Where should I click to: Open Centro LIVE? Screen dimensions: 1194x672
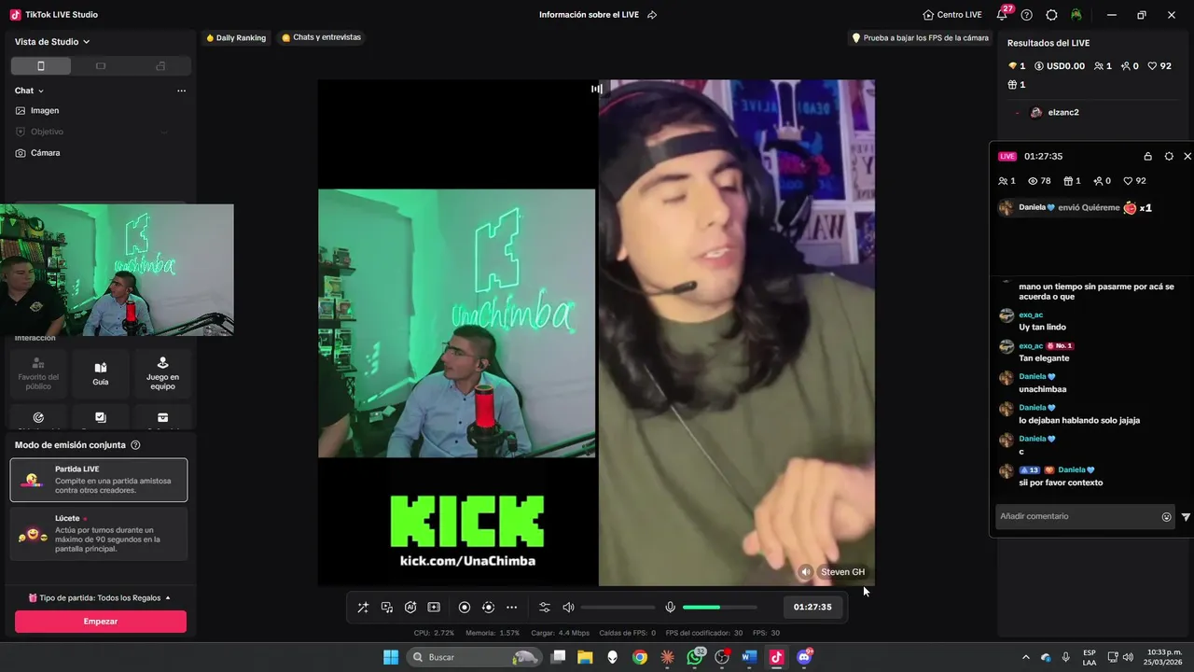[x=952, y=15]
